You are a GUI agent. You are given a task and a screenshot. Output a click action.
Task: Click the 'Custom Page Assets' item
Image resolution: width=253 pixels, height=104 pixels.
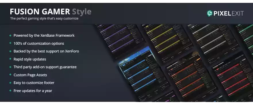pyautogui.click(x=30, y=75)
